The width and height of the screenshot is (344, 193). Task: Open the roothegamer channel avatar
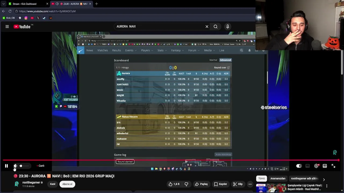point(17,184)
